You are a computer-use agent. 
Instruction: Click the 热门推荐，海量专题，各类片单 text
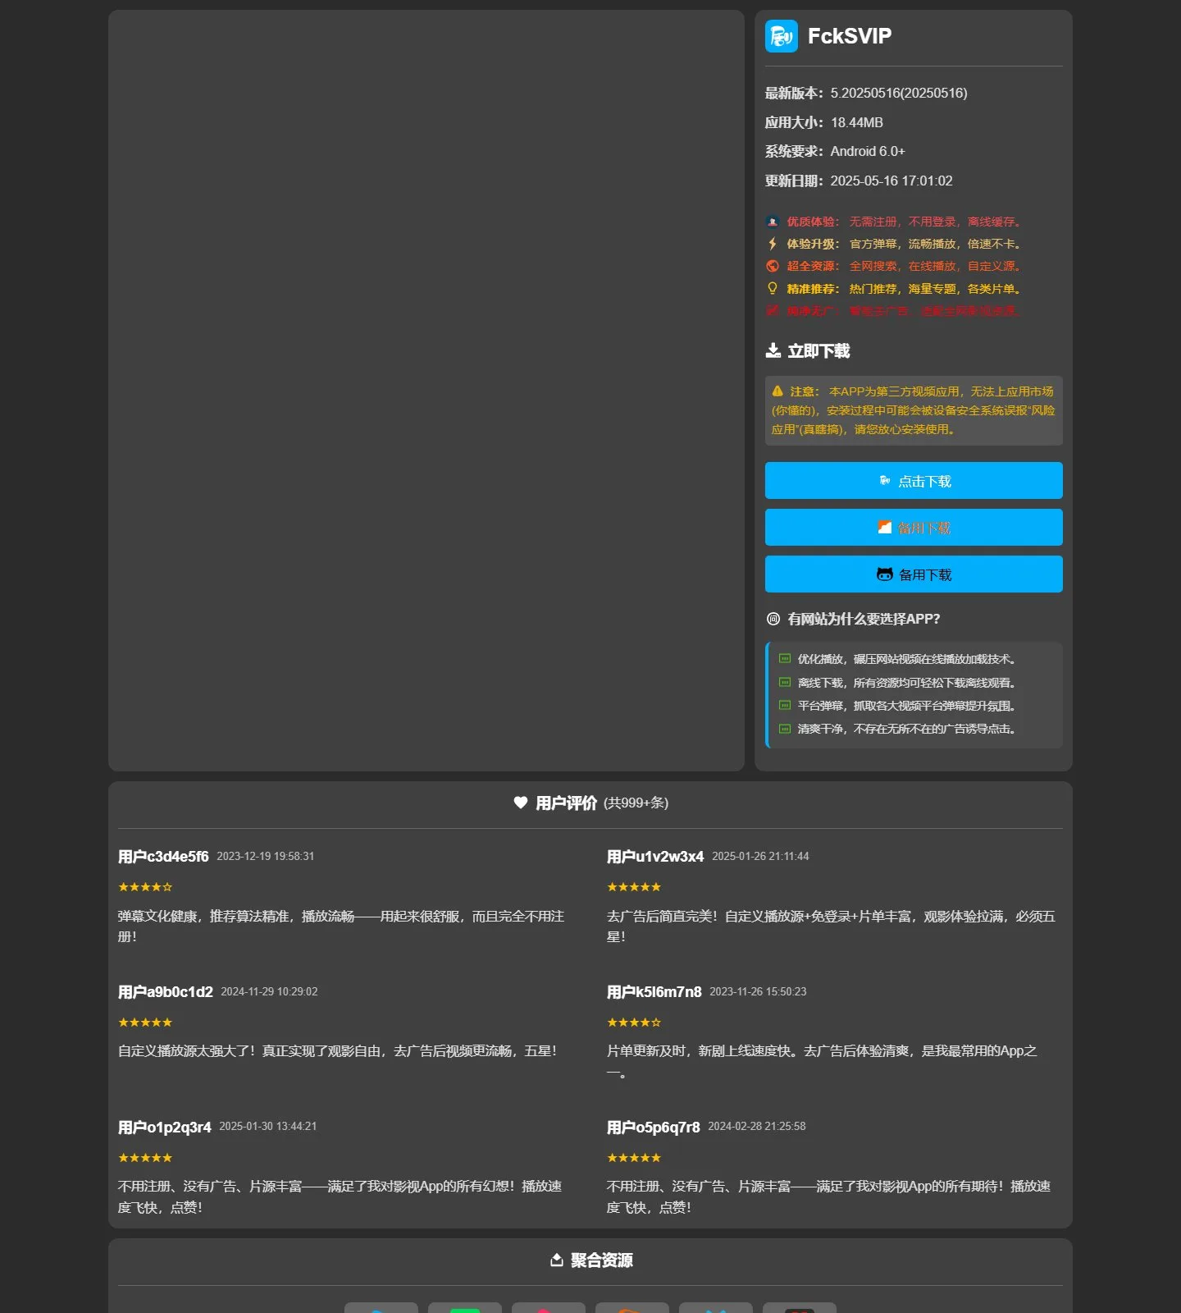click(x=935, y=288)
